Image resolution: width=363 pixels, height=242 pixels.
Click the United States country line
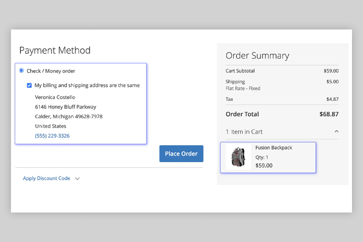click(x=51, y=126)
